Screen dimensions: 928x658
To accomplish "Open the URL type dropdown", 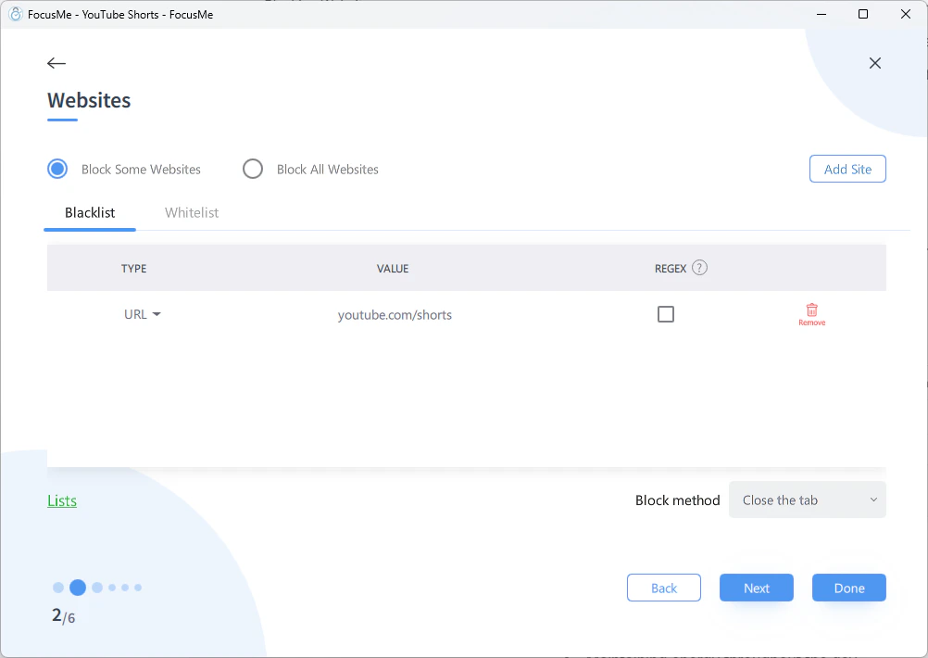I will click(142, 314).
